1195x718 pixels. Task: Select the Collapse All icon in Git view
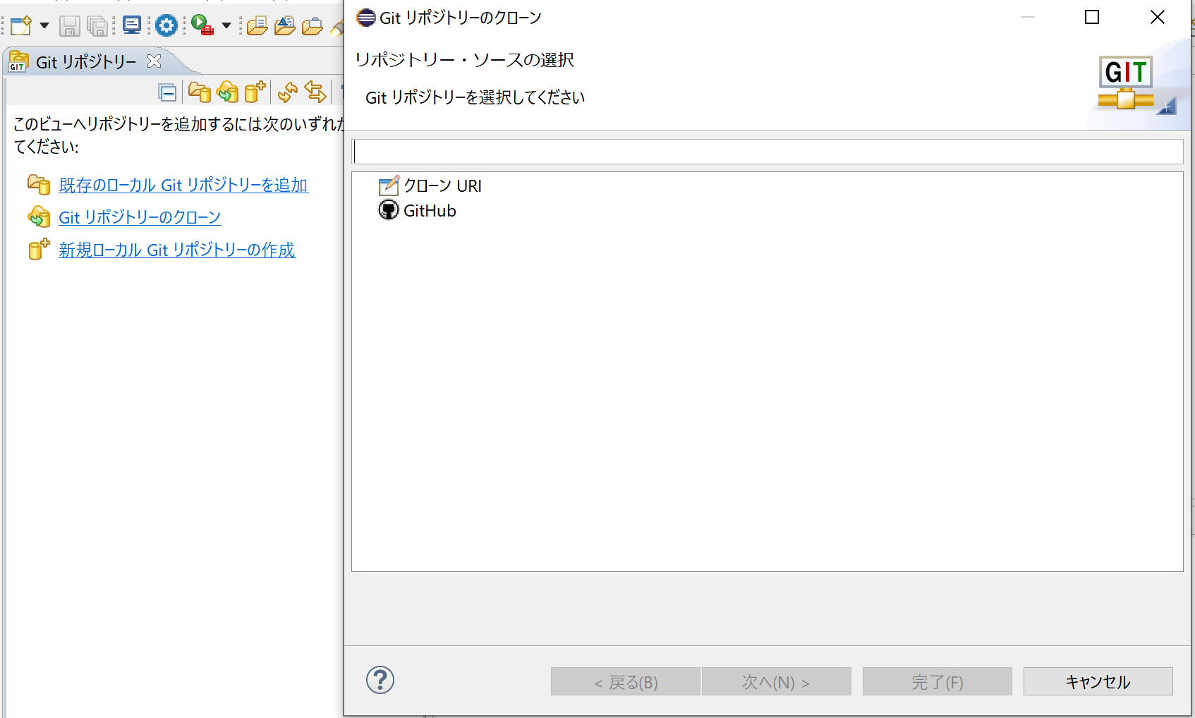167,92
